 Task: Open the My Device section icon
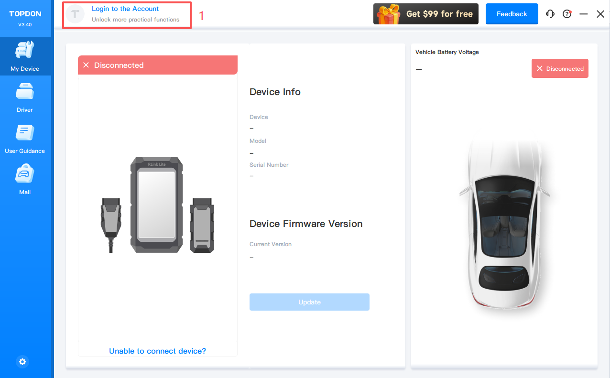pos(25,51)
